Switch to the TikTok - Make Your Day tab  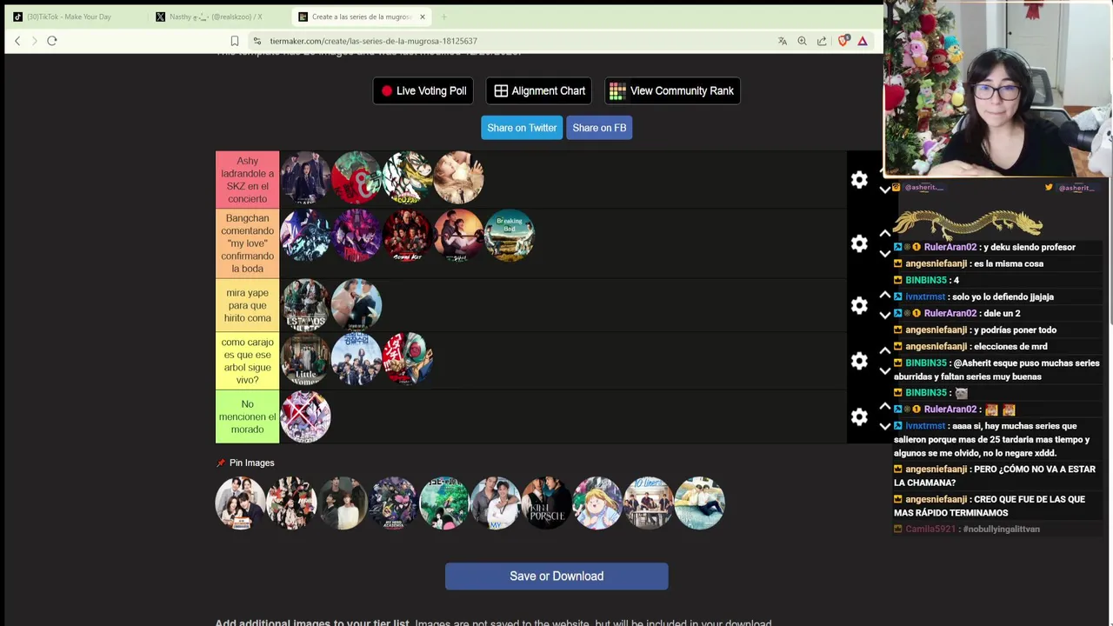coord(68,17)
